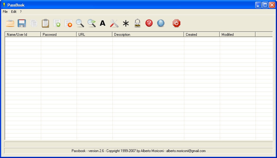Click the blue globe web icon

pos(161,23)
